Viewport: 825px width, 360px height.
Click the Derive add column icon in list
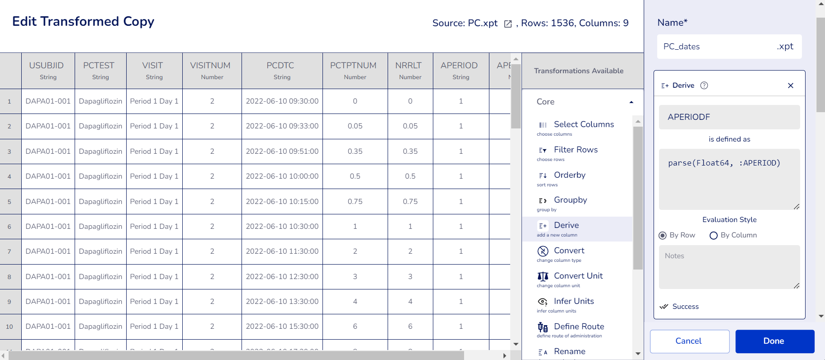[x=543, y=226]
